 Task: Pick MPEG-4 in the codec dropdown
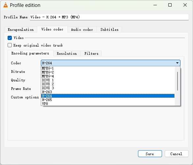click(108, 76)
